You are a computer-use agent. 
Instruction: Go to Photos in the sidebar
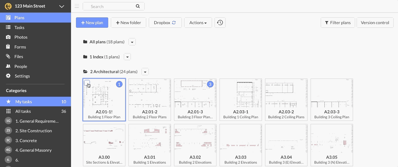21,37
